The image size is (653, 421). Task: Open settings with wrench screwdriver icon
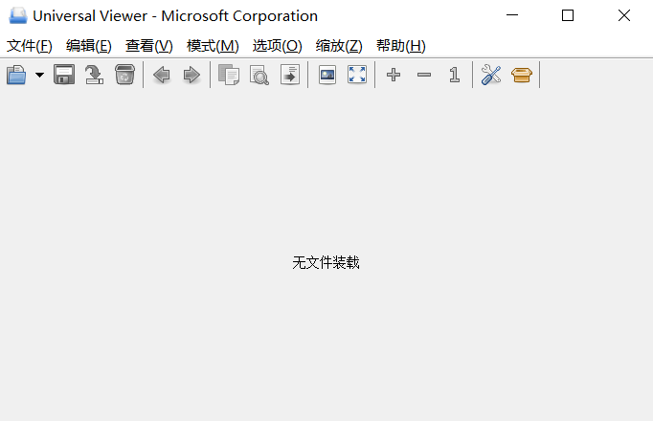click(x=491, y=75)
